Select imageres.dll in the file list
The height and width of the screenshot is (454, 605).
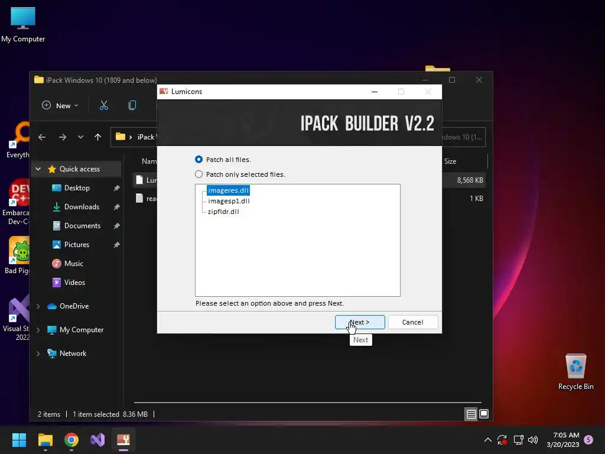click(x=228, y=190)
